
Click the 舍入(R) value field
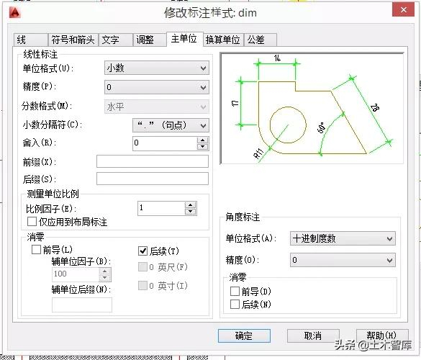[x=165, y=143]
